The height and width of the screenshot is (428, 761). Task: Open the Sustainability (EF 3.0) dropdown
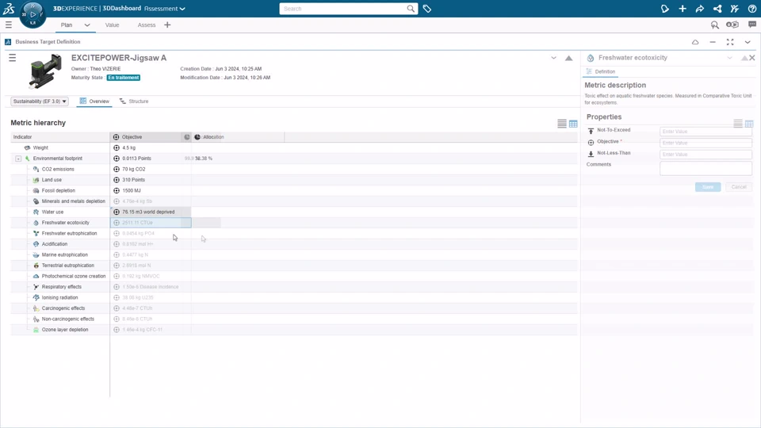(40, 101)
